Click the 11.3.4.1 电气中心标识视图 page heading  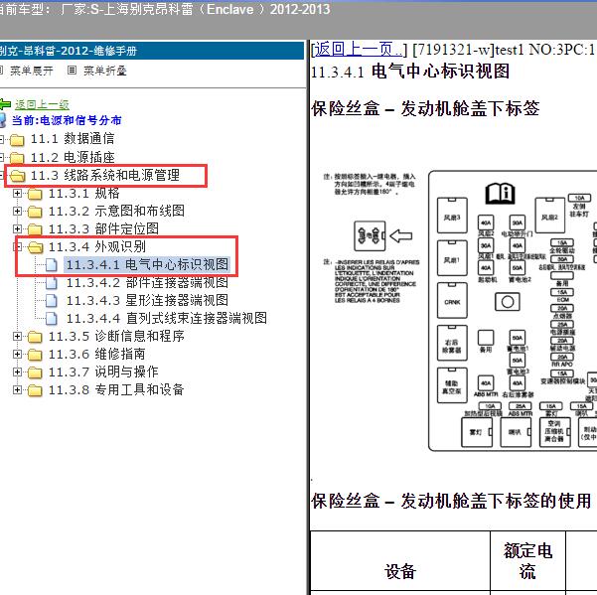click(x=410, y=72)
